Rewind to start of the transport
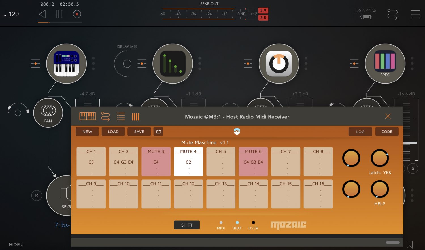Image resolution: width=425 pixels, height=250 pixels. [42, 14]
